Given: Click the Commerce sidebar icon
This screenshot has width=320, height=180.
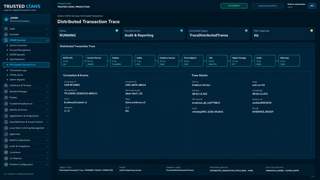Looking at the screenshot, I should coord(6,152).
